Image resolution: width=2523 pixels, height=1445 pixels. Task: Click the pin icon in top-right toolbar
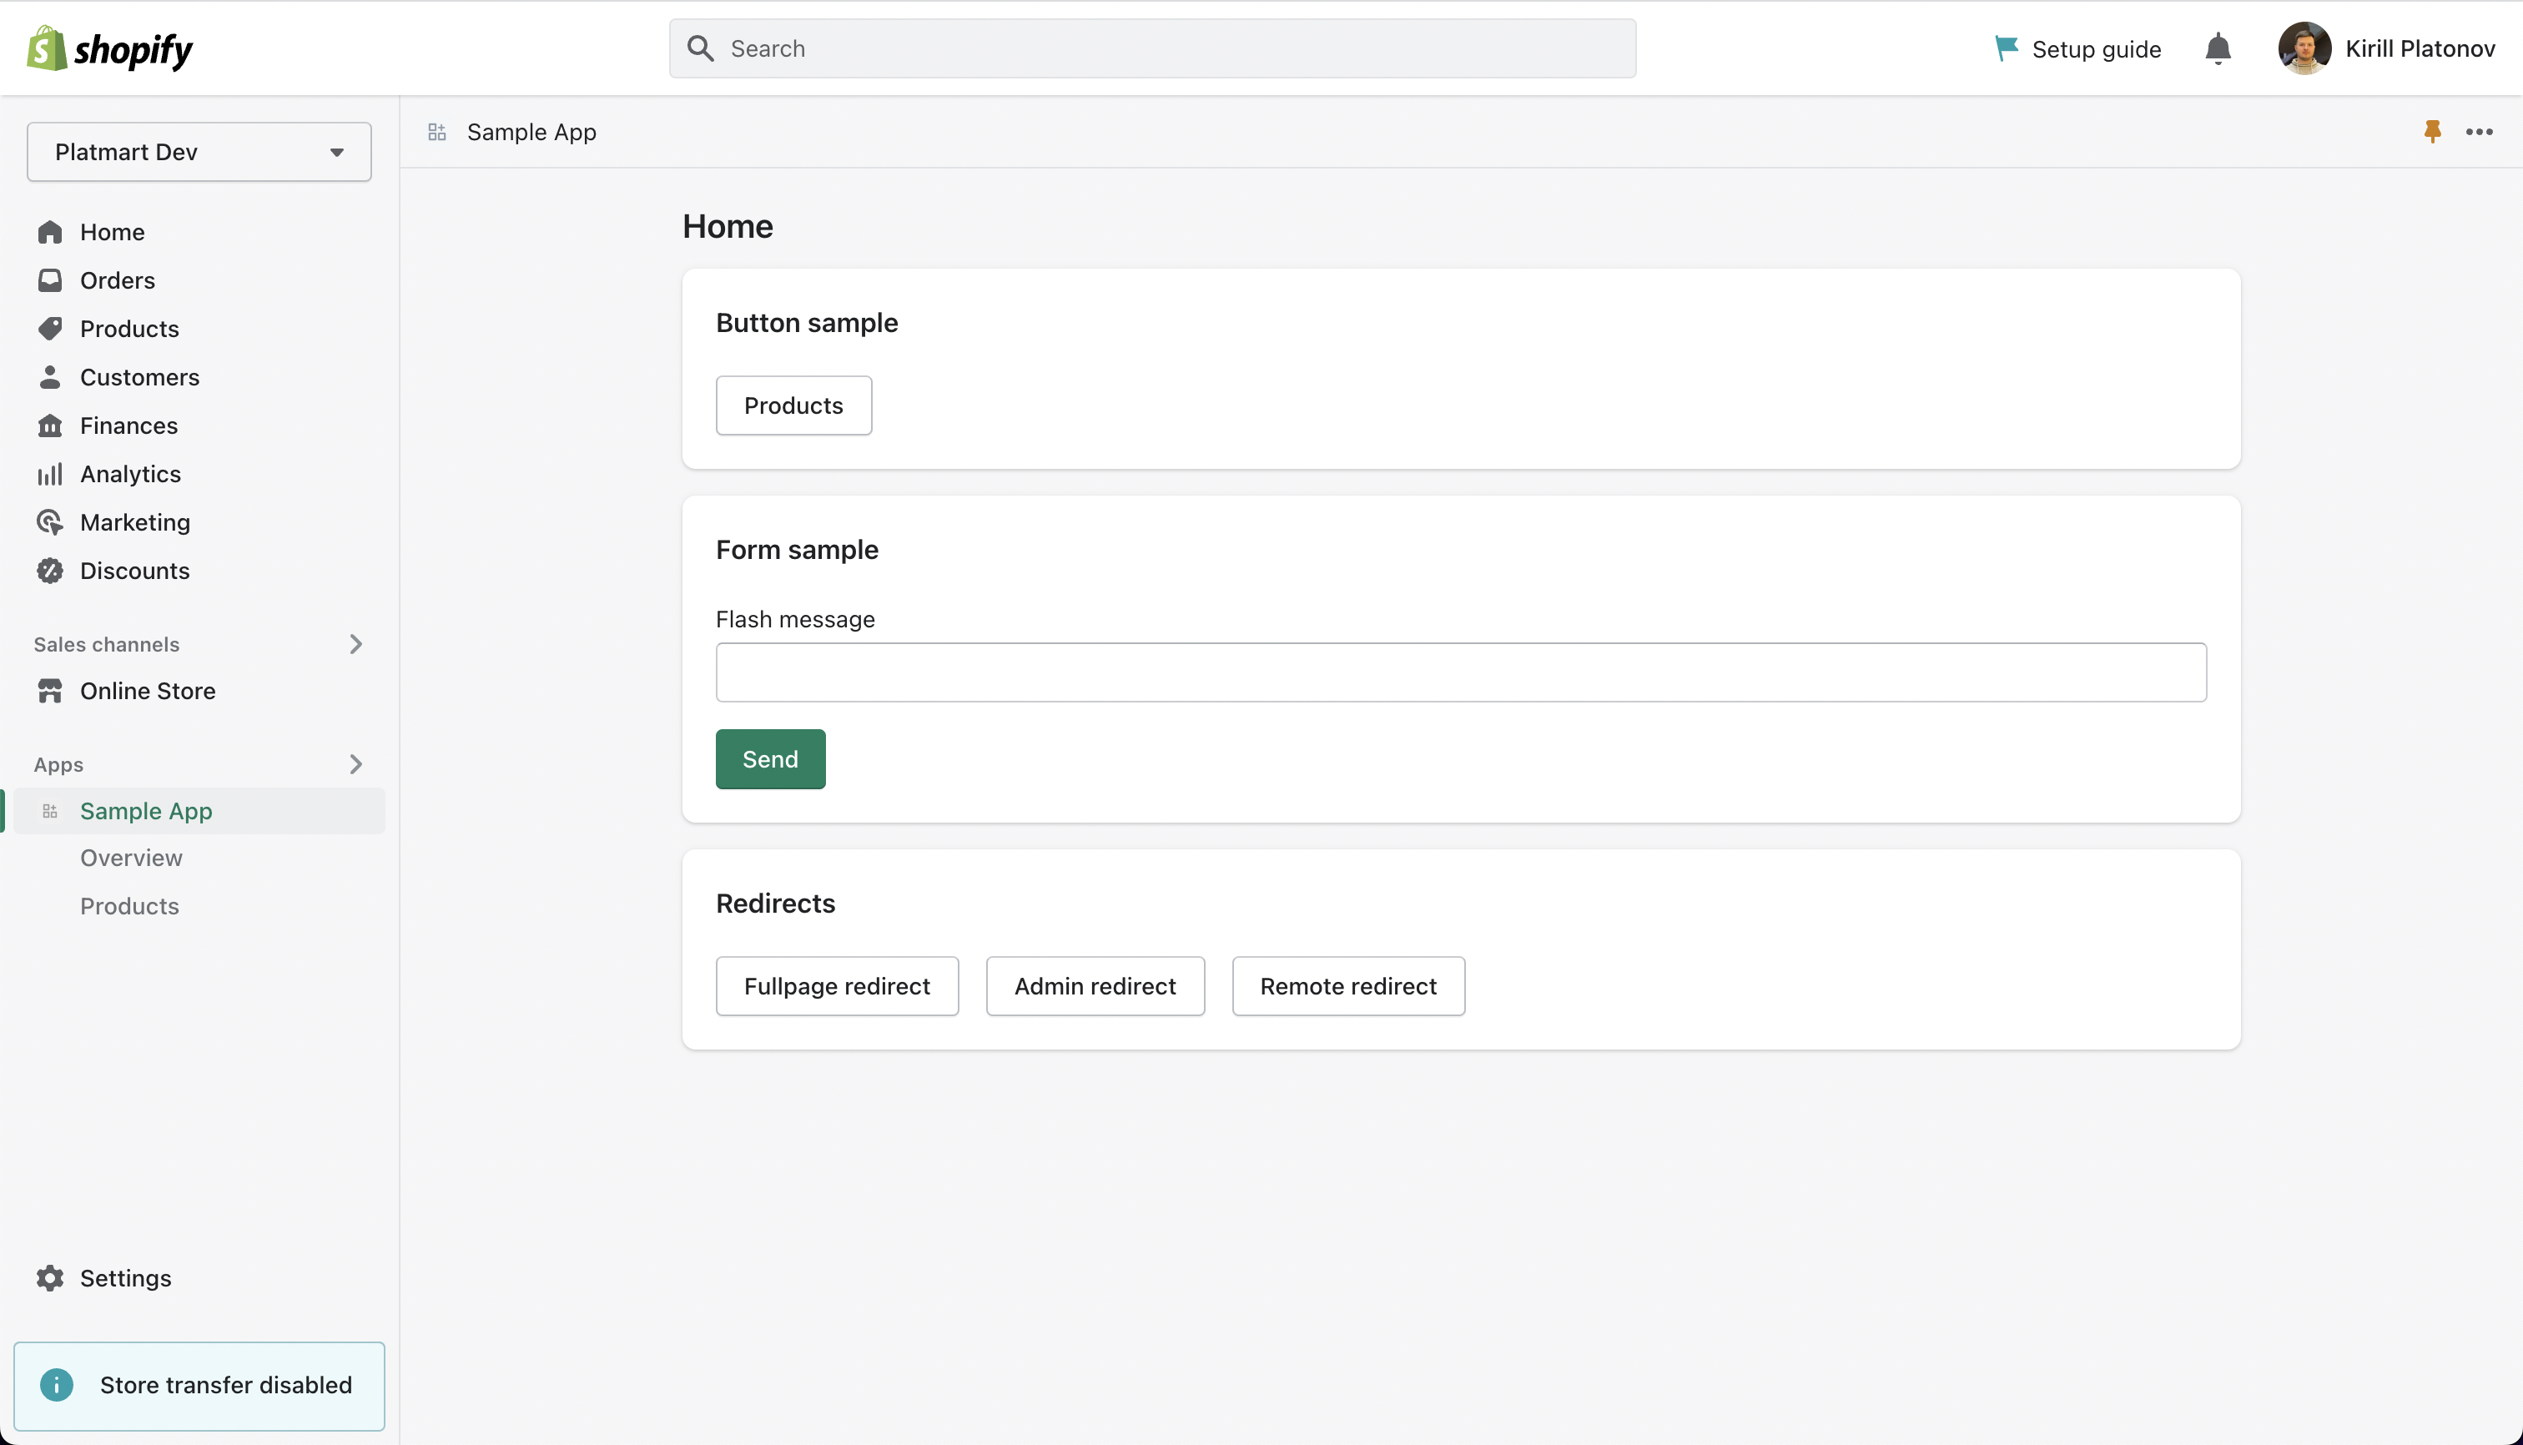tap(2433, 132)
